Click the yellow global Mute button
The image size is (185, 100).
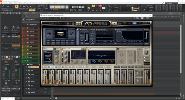click(x=93, y=6)
